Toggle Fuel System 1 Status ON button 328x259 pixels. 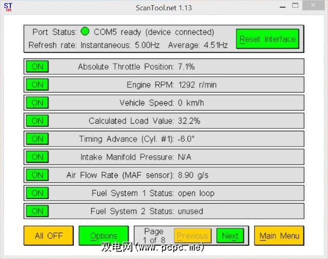pyautogui.click(x=37, y=193)
